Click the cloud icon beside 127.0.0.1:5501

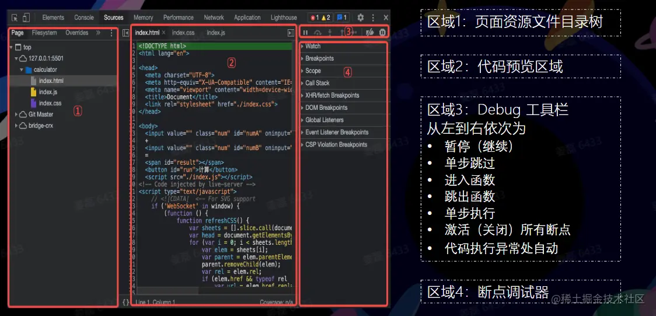click(23, 58)
